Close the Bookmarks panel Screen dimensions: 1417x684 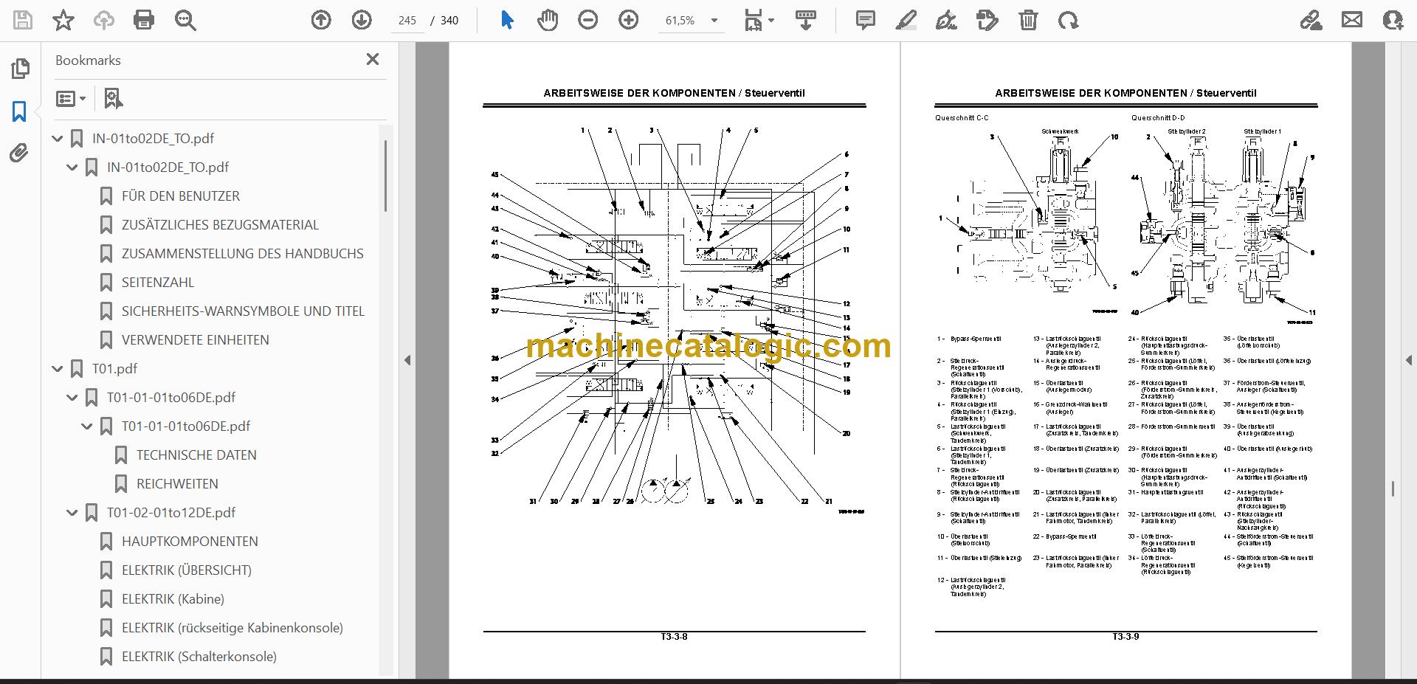coord(373,59)
